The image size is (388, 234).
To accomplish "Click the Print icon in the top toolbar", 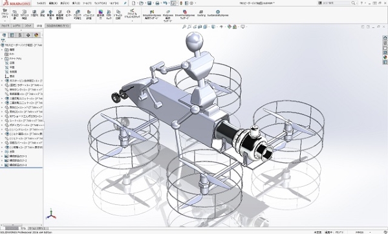I will (157, 3).
